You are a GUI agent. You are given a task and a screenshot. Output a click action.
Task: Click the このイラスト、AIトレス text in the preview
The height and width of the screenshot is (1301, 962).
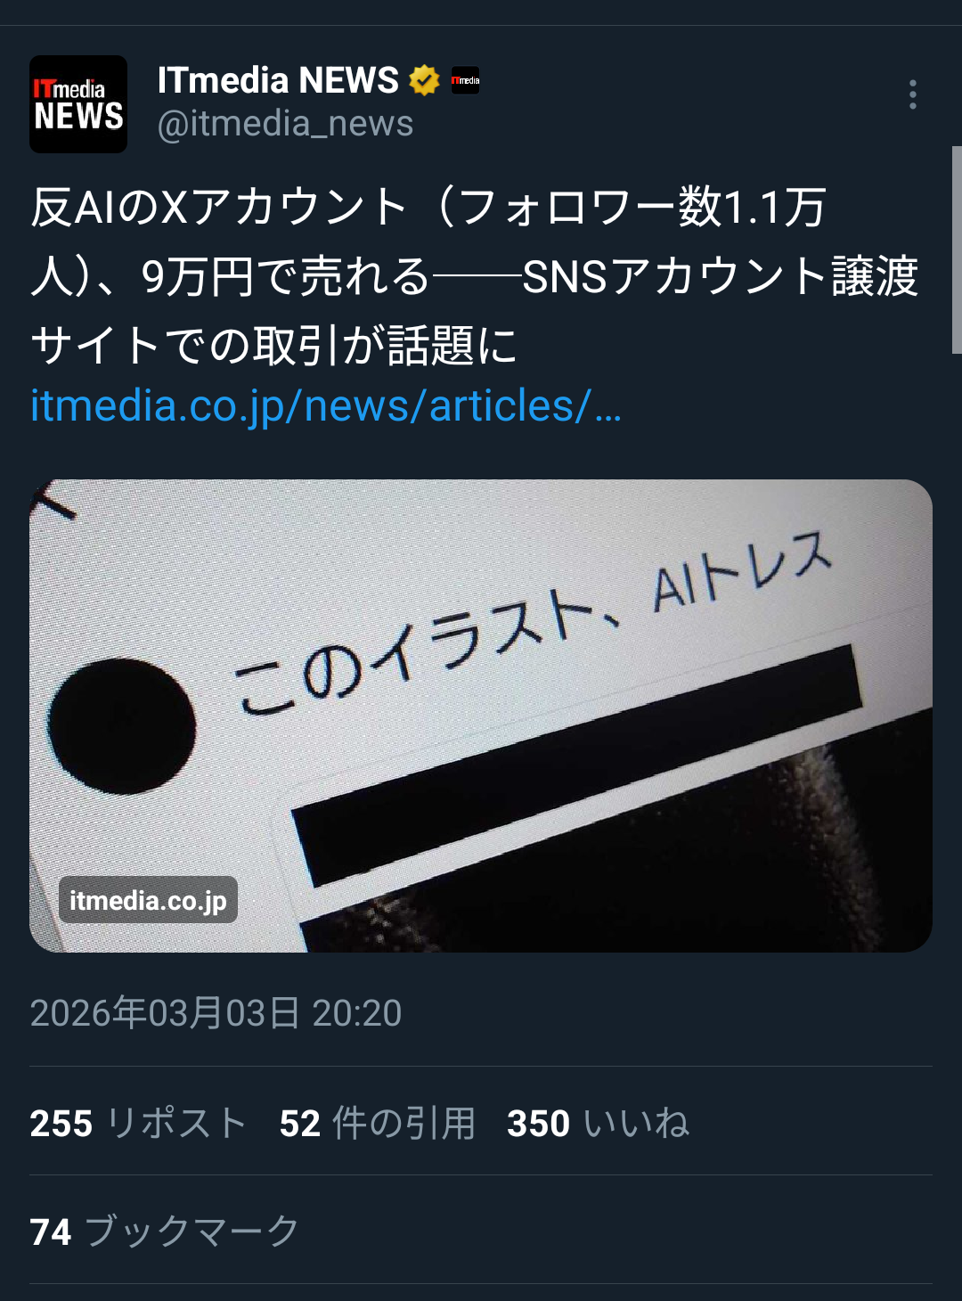pos(534,622)
